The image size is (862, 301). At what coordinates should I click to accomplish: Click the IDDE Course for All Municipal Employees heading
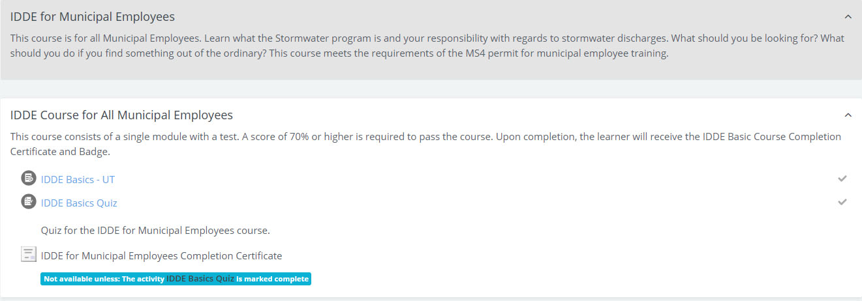click(121, 115)
